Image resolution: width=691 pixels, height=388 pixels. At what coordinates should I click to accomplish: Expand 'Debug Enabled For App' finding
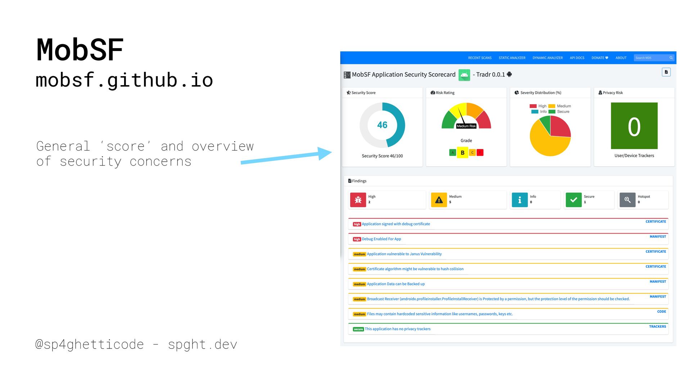tap(381, 239)
